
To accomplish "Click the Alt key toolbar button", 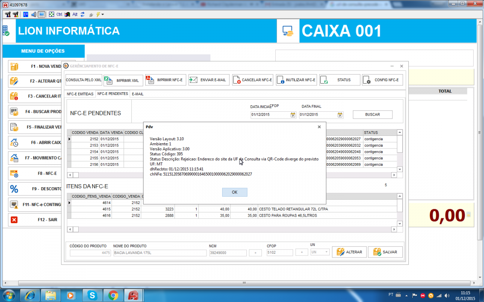I will (x=75, y=15).
